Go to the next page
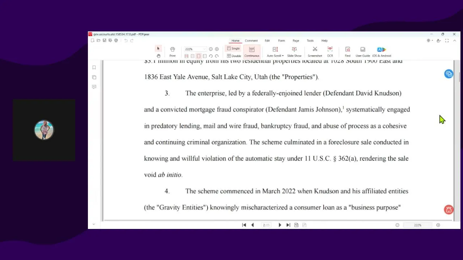This screenshot has height=260, width=463. pos(280,225)
